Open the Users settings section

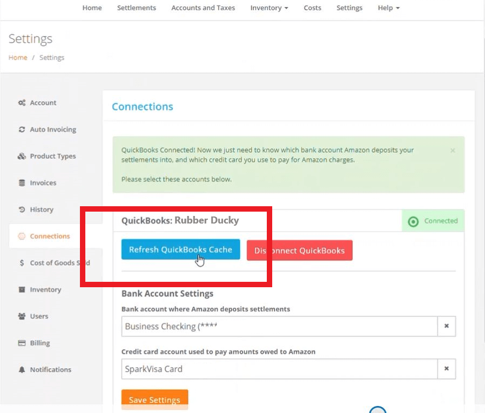click(39, 316)
